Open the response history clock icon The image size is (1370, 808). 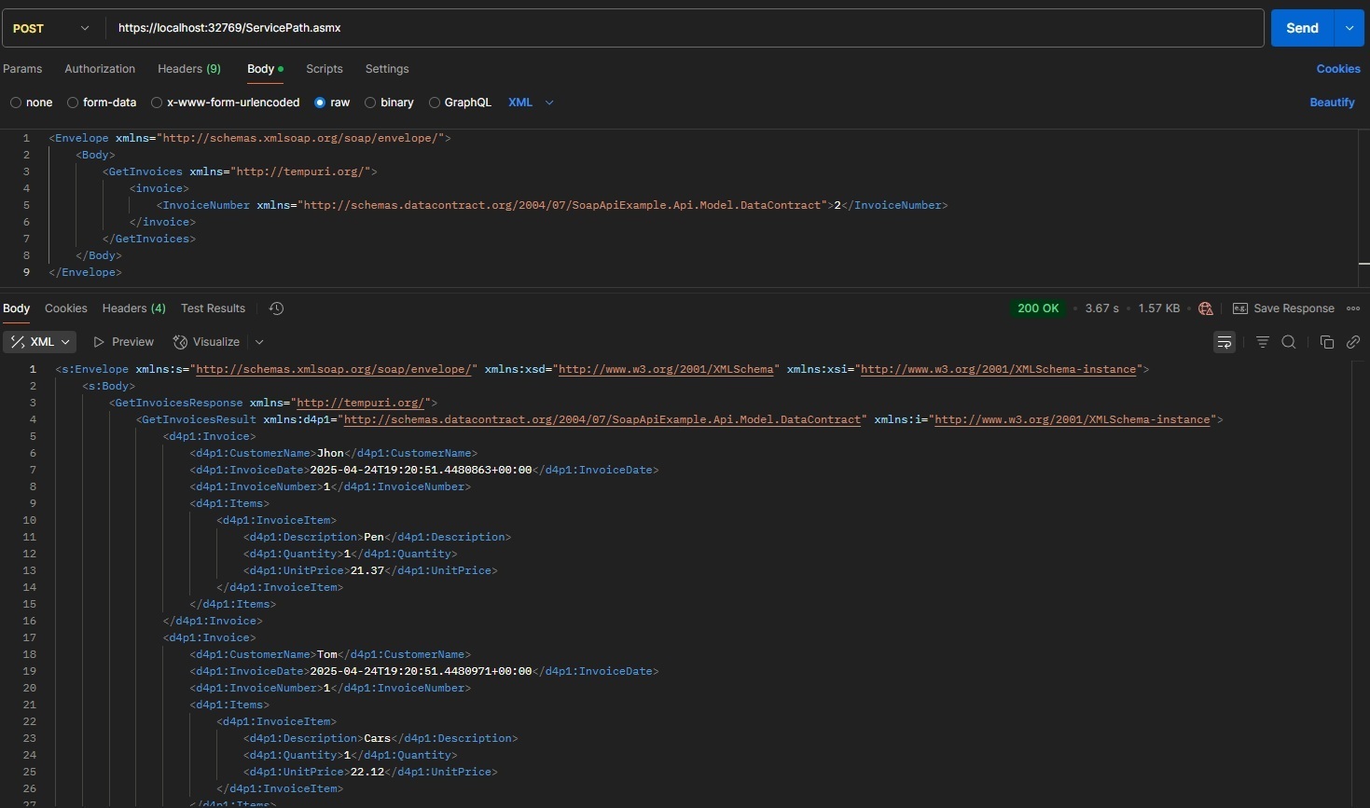pyautogui.click(x=276, y=308)
